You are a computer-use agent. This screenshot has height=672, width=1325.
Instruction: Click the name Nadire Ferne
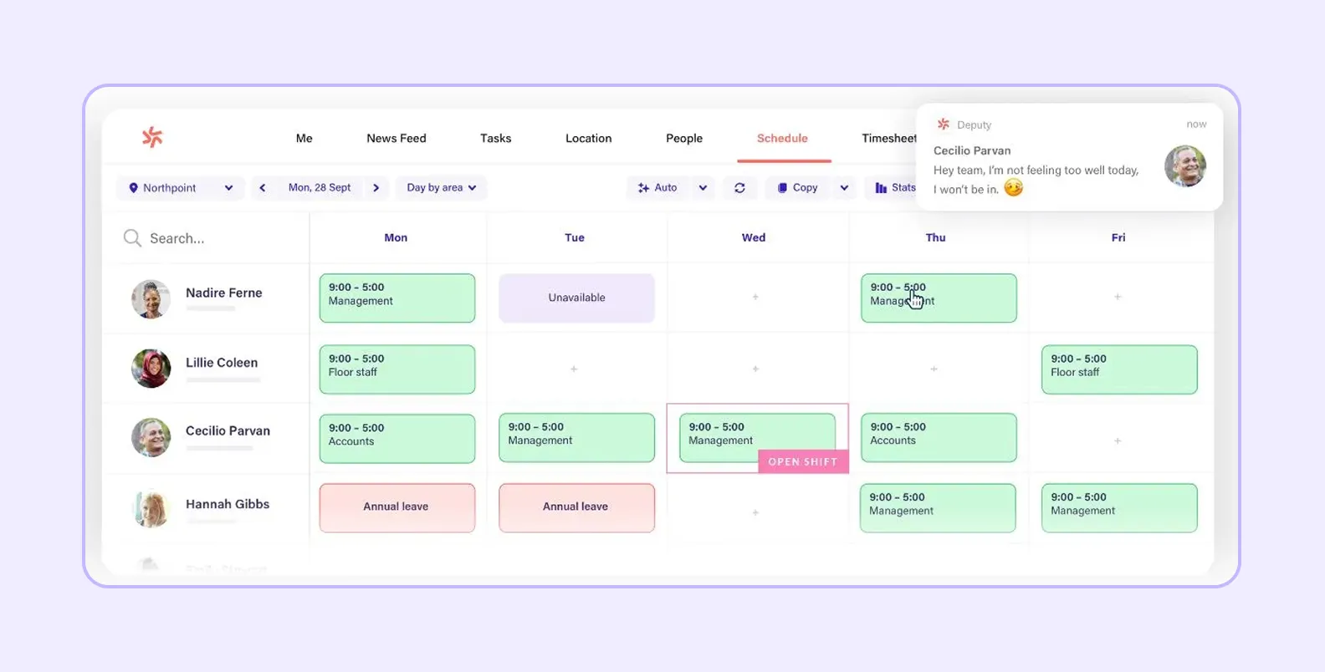224,293
